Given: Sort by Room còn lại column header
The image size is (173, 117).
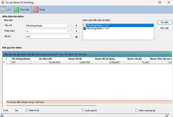Looking at the screenshot, I should point(134,59).
